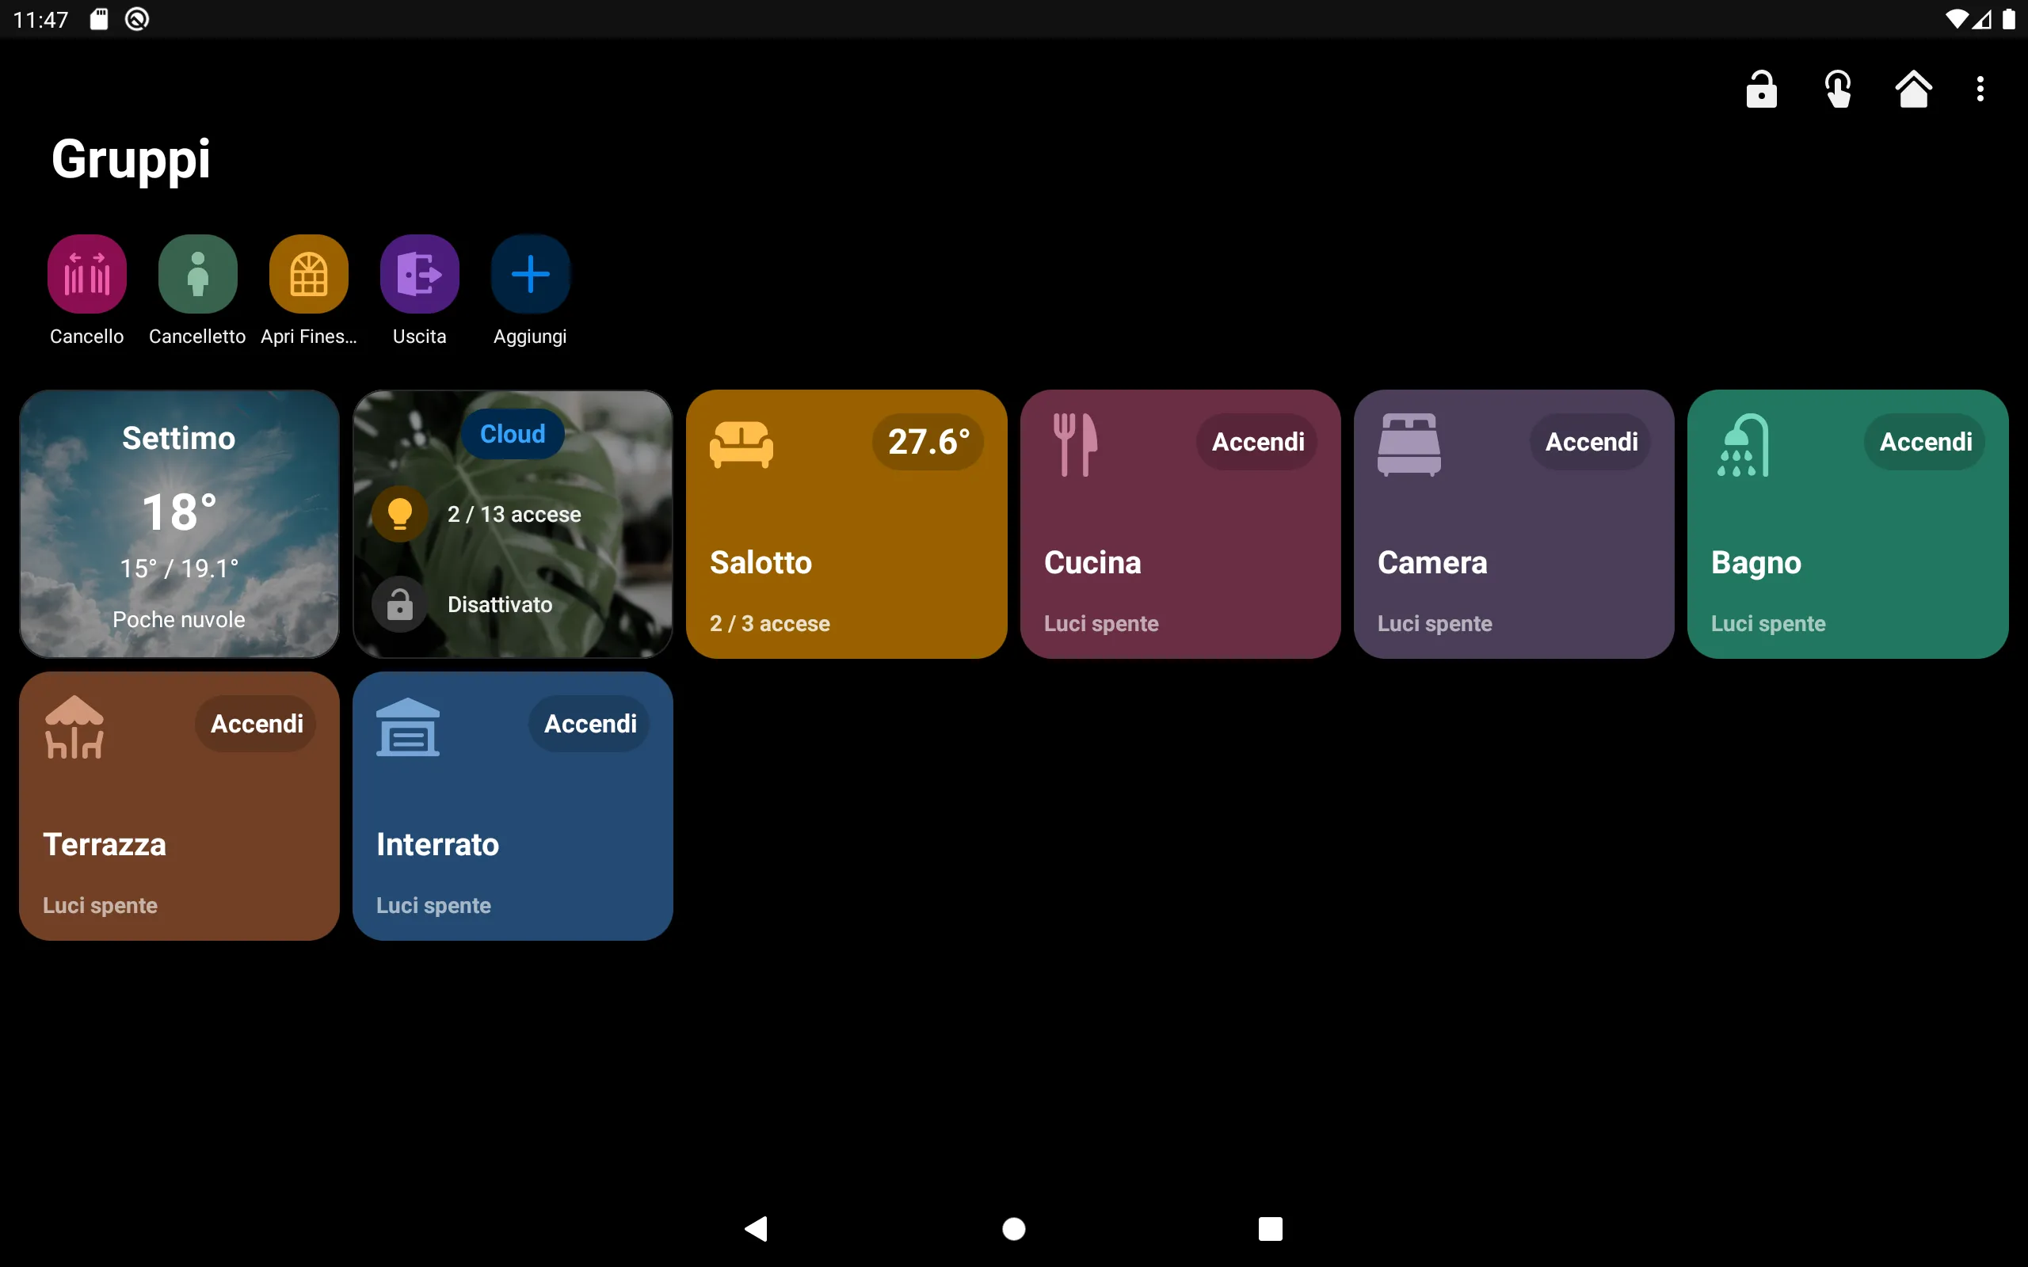
Task: Tap the Android back navigation button
Action: pos(756,1228)
